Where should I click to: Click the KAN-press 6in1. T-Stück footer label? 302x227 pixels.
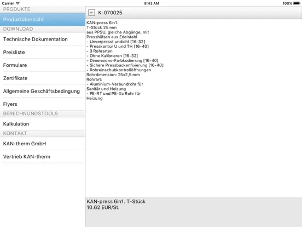116,202
